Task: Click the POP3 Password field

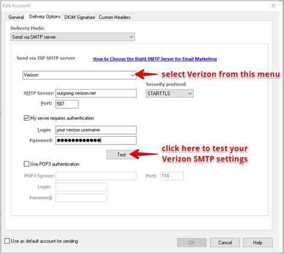Action: 81,198
